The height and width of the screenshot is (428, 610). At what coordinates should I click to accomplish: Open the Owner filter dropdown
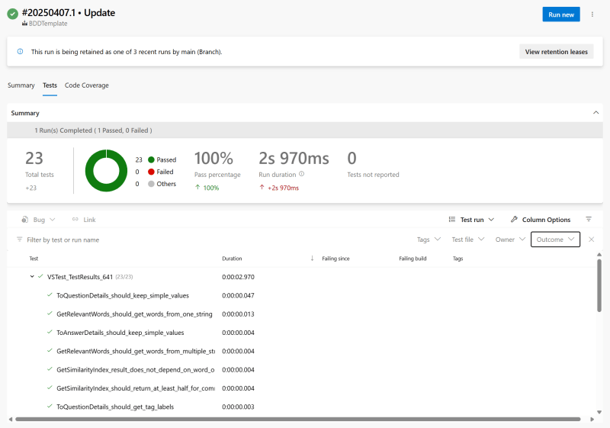tap(510, 240)
